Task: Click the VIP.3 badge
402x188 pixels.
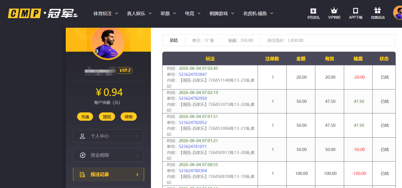Action: click(x=125, y=70)
